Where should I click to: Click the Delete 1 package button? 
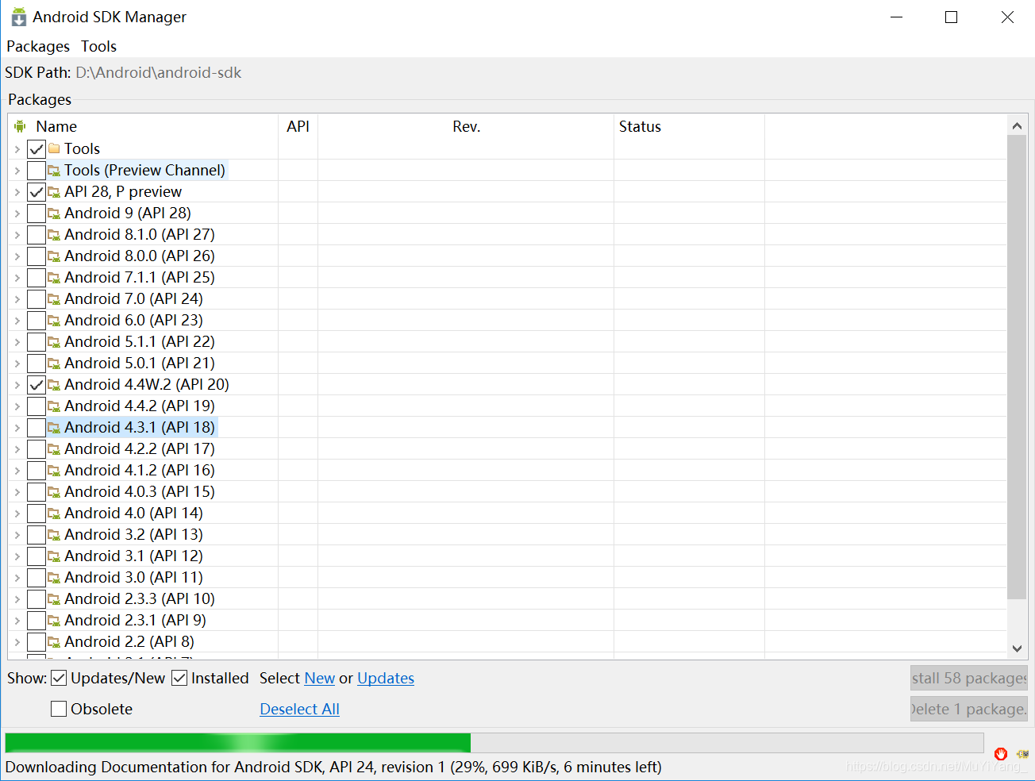tap(969, 709)
